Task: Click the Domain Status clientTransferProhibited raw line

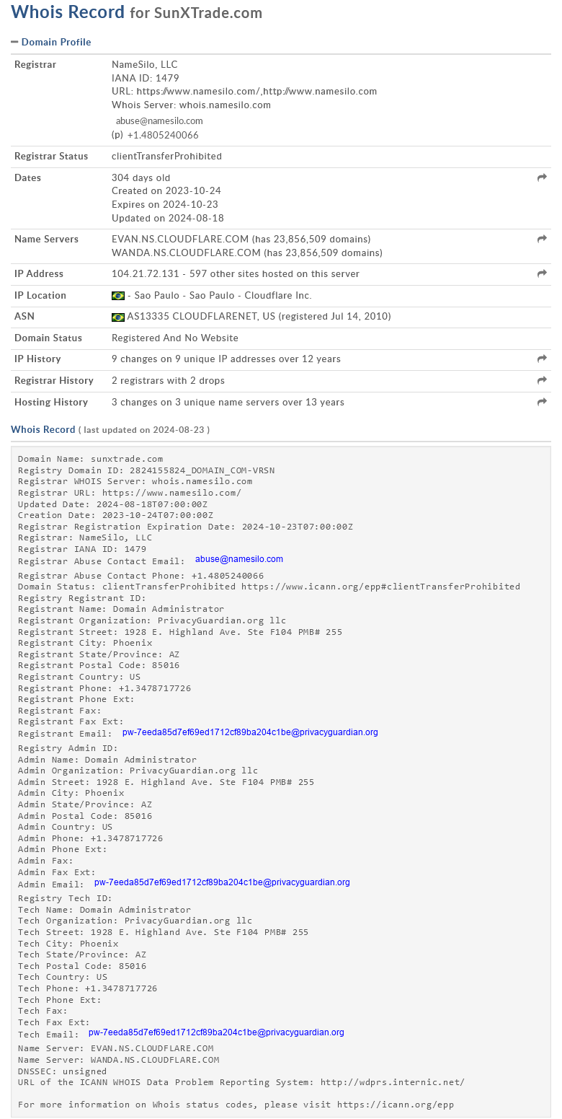Action: point(269,587)
